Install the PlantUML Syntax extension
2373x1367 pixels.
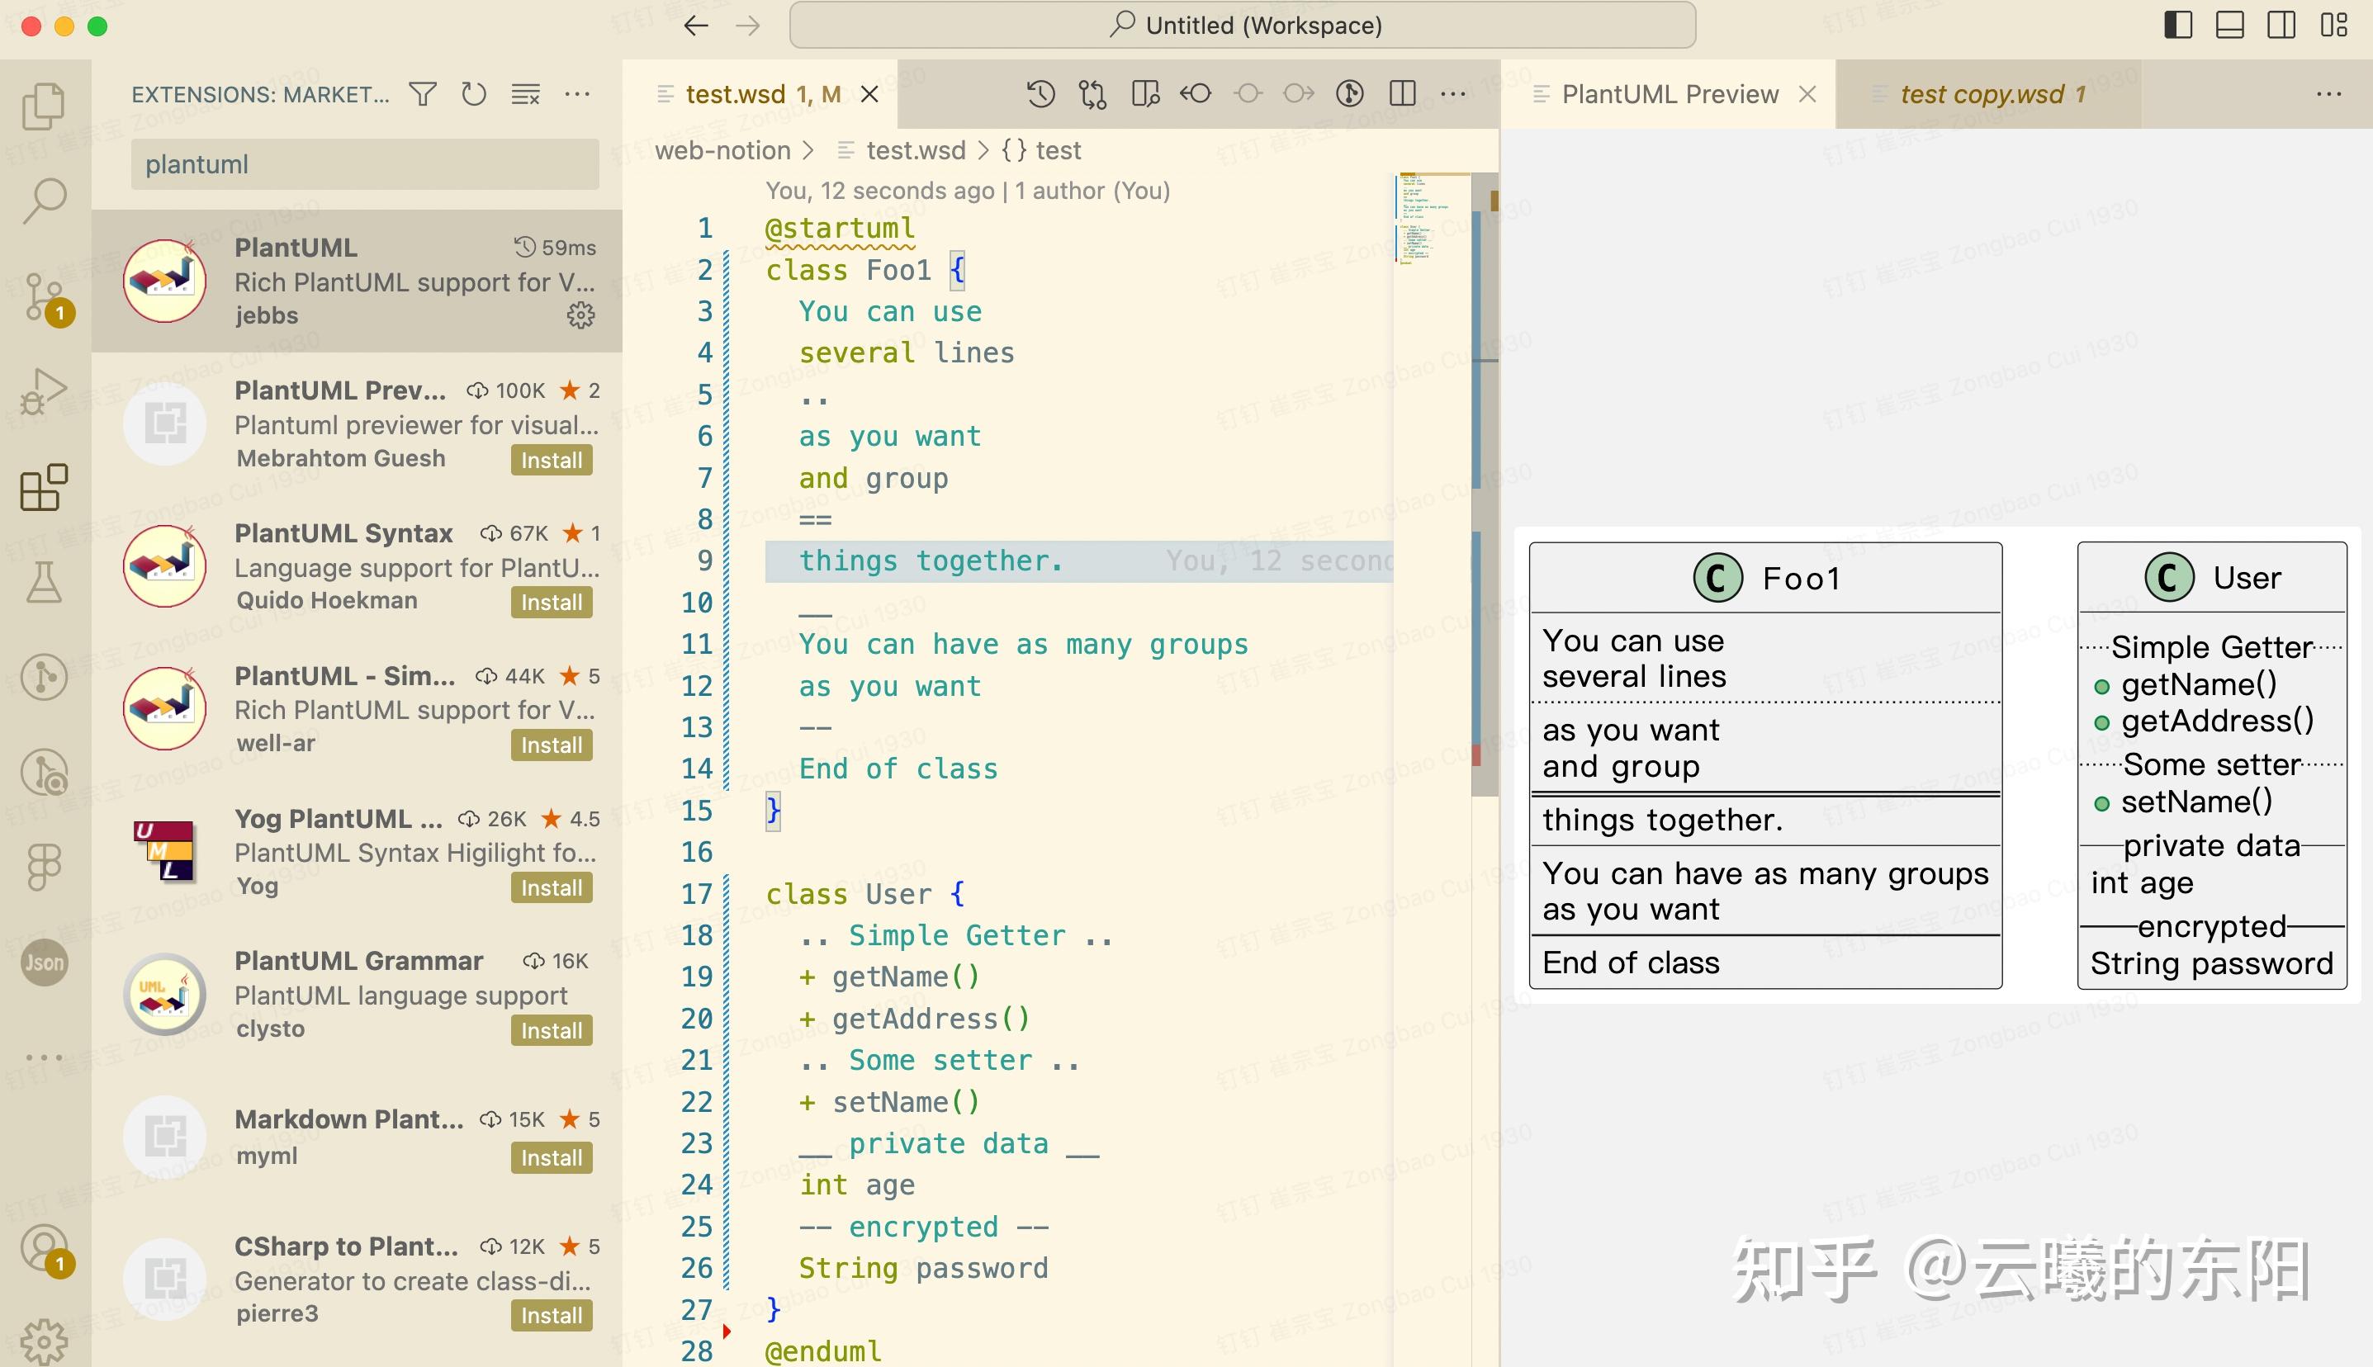click(x=552, y=602)
